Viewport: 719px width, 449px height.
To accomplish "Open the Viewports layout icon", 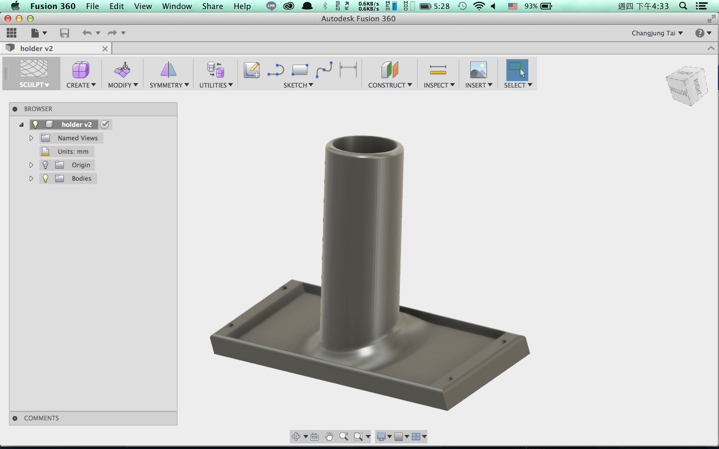I will click(x=416, y=436).
